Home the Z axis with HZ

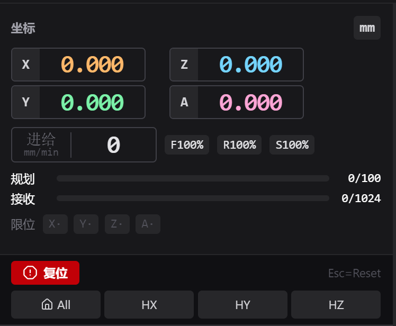[336, 304]
